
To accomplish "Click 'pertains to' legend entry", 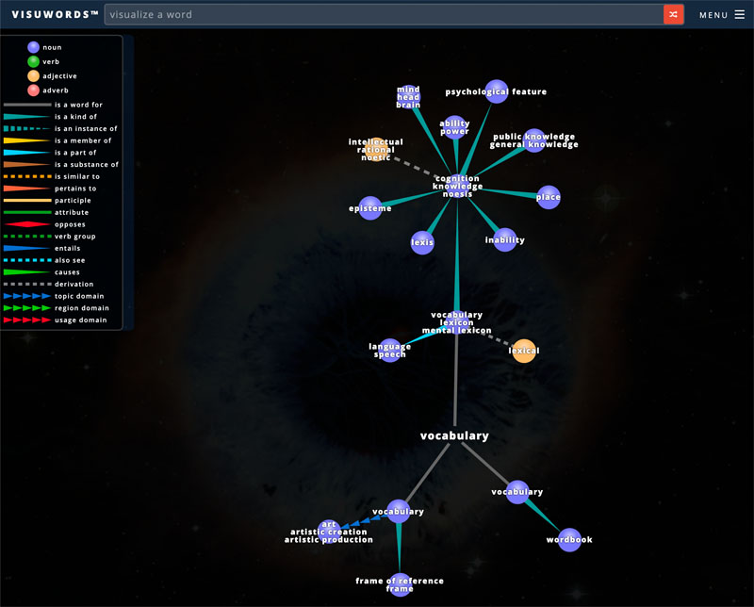I will tap(50, 189).
